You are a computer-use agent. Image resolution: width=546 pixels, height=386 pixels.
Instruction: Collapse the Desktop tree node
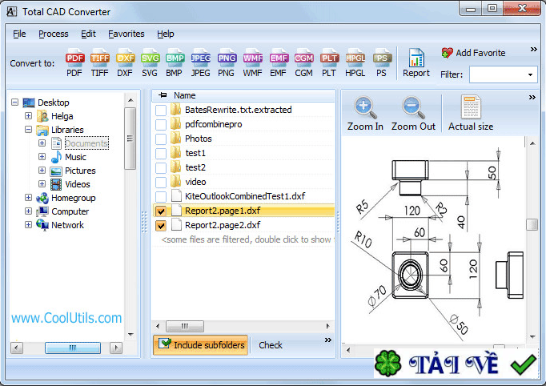point(14,103)
